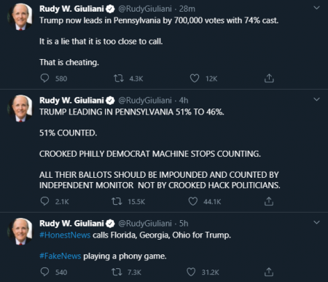Retweet the tweet with 4.3K retweets
Viewport: 328px width, 282px height.
click(x=119, y=78)
